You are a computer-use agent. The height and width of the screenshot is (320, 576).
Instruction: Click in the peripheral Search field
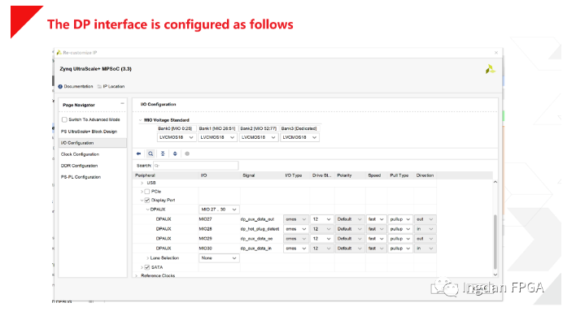click(196, 166)
